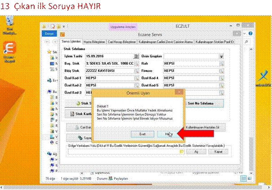Switch to Hasta Birleştirme tab

tap(96, 42)
